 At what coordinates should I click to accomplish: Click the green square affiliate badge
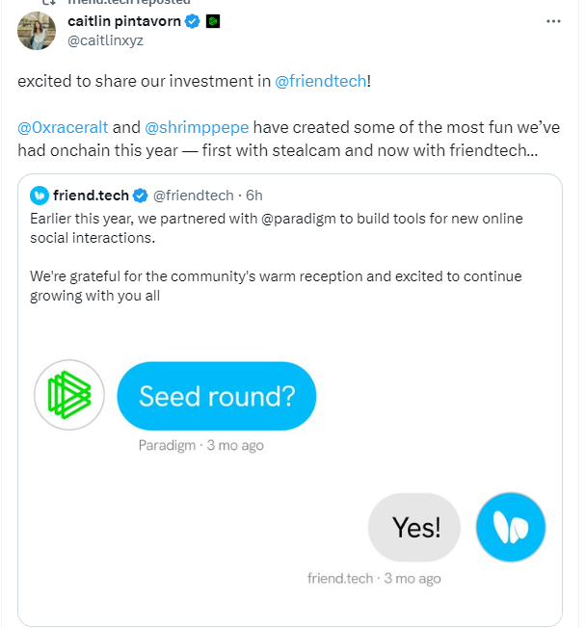[214, 21]
